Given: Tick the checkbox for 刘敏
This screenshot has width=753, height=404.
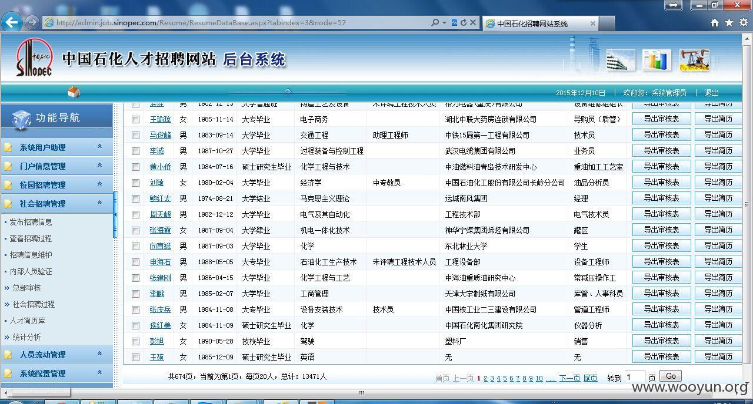Looking at the screenshot, I should tap(136, 183).
